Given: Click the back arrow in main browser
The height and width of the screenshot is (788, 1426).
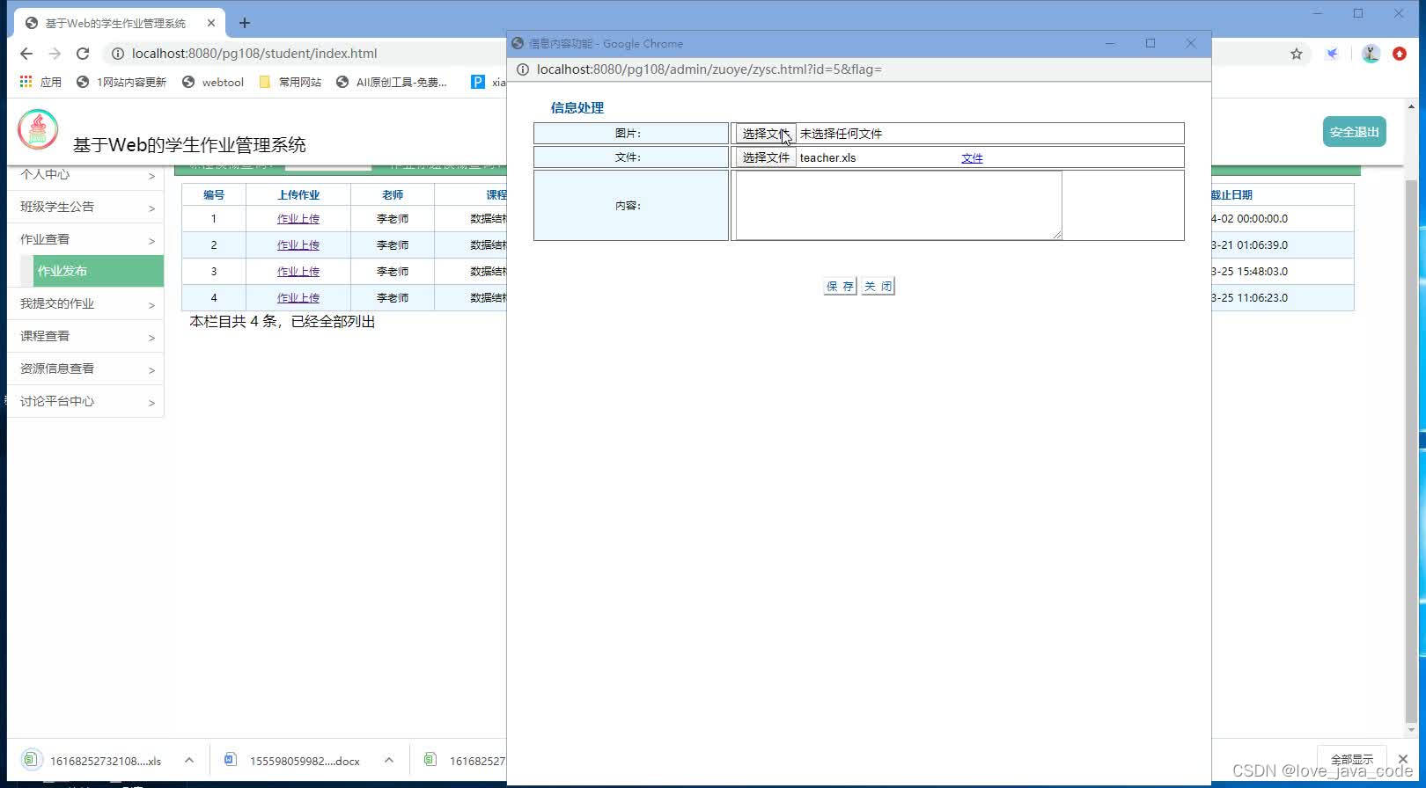Looking at the screenshot, I should [26, 54].
